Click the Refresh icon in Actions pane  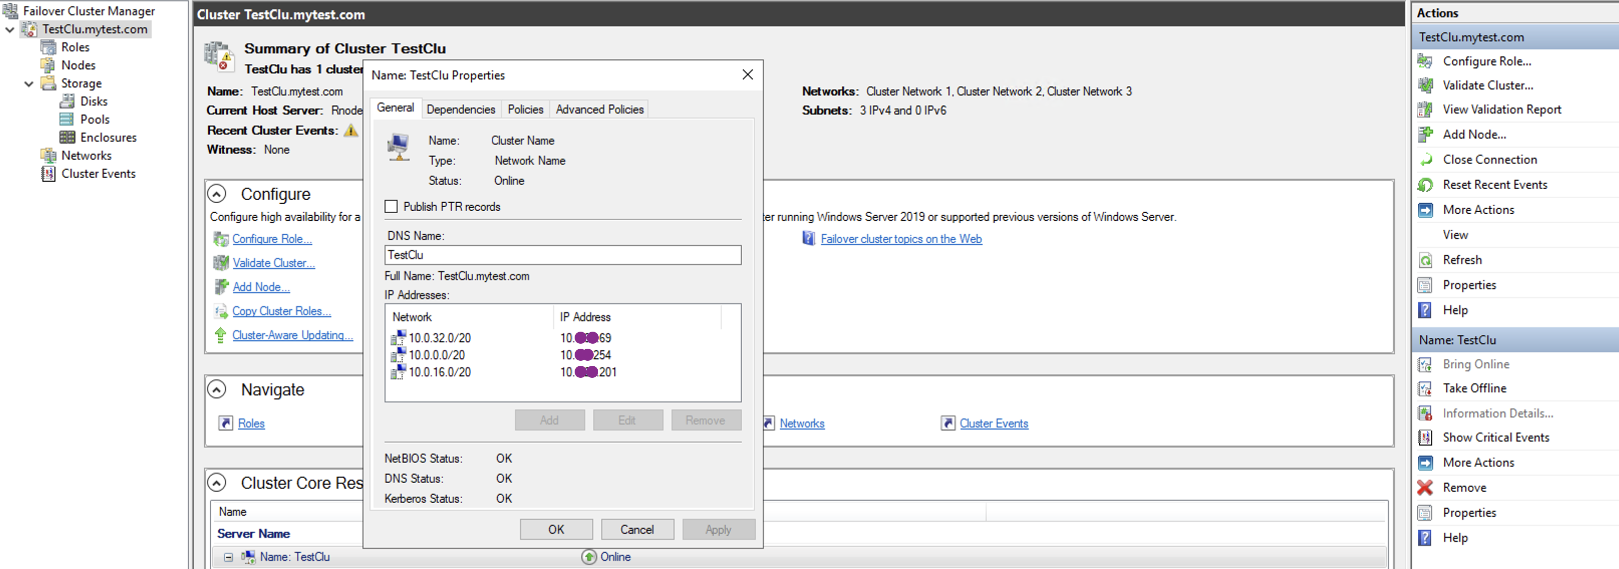(x=1425, y=259)
